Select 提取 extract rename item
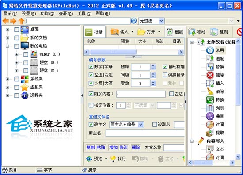The height and width of the screenshot is (175, 243). click(220, 133)
